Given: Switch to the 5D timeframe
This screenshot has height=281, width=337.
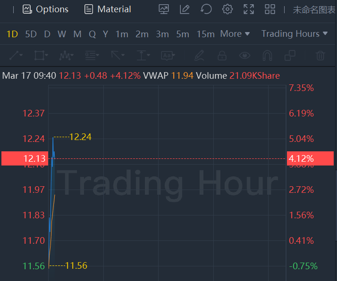Looking at the screenshot, I should [x=31, y=34].
